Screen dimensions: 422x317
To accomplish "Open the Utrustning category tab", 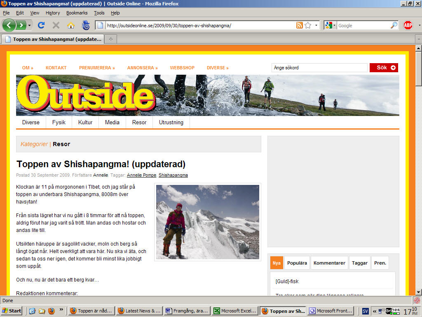I will [x=171, y=122].
